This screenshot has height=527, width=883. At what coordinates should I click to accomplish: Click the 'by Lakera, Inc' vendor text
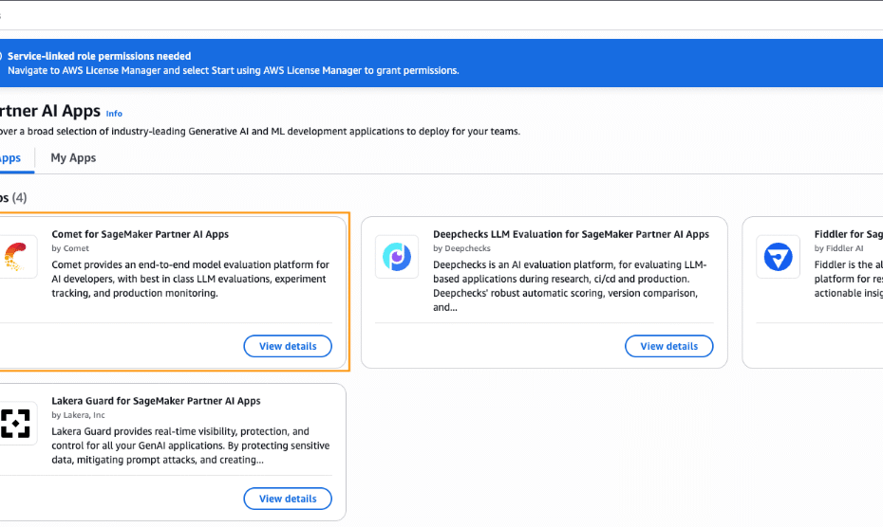78,415
